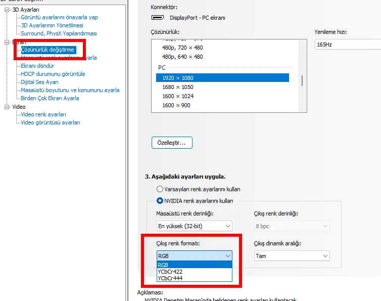Open HDCP durumunu görüntüle
This screenshot has width=381, height=301.
point(53,74)
